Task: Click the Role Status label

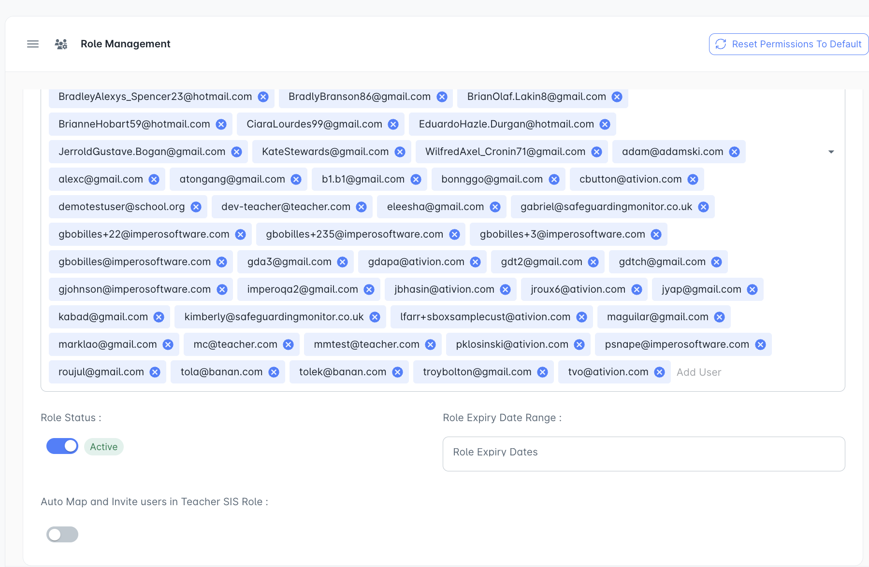Action: pos(71,418)
